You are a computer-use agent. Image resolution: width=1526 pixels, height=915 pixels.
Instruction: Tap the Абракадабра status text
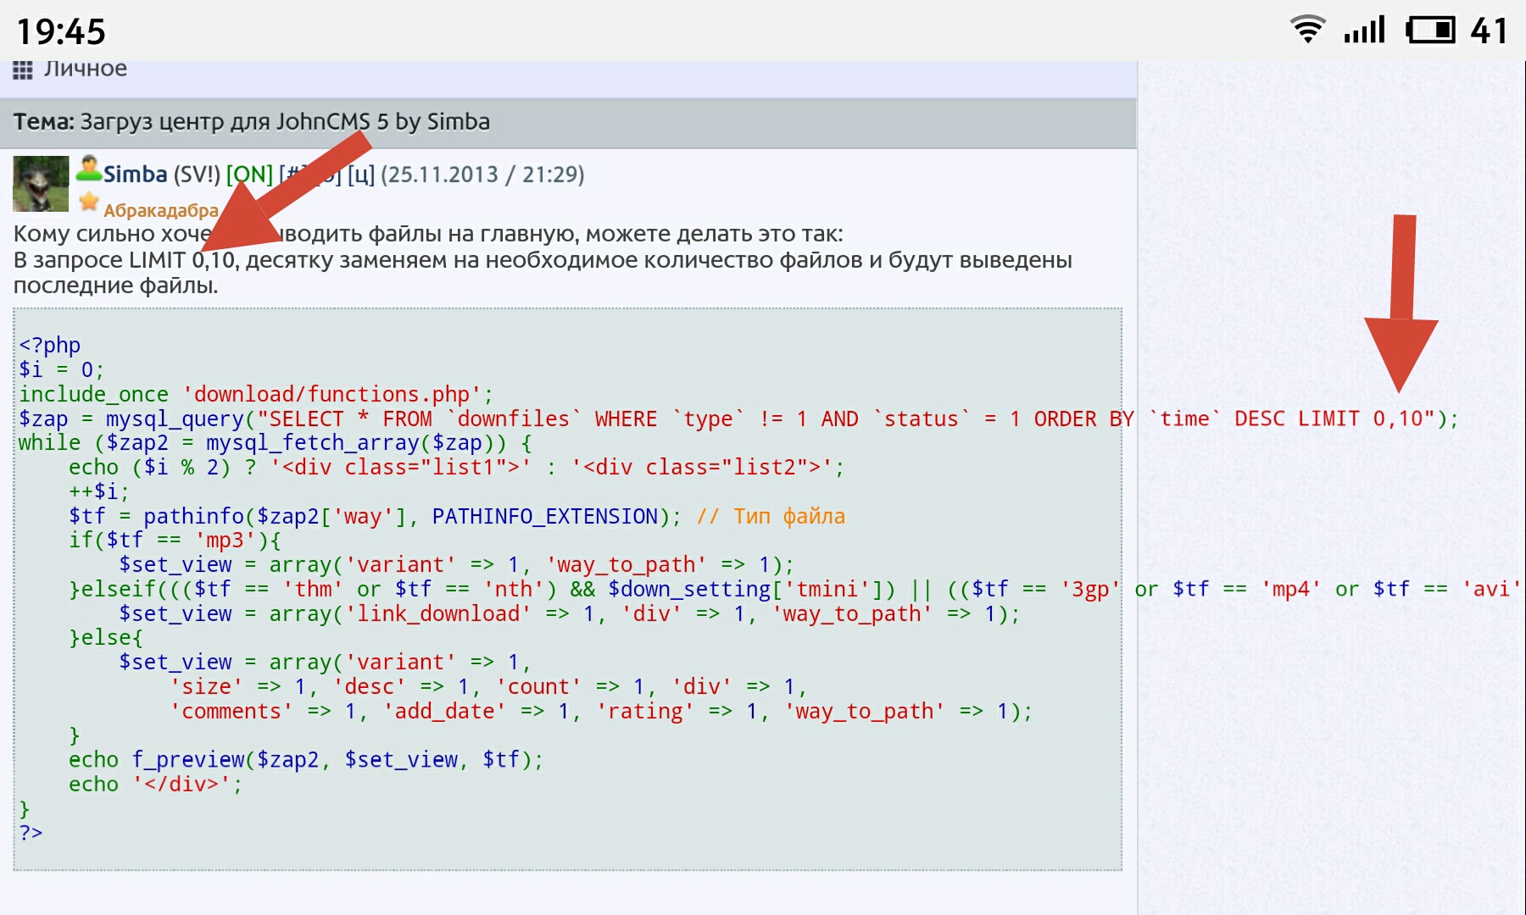click(x=160, y=210)
